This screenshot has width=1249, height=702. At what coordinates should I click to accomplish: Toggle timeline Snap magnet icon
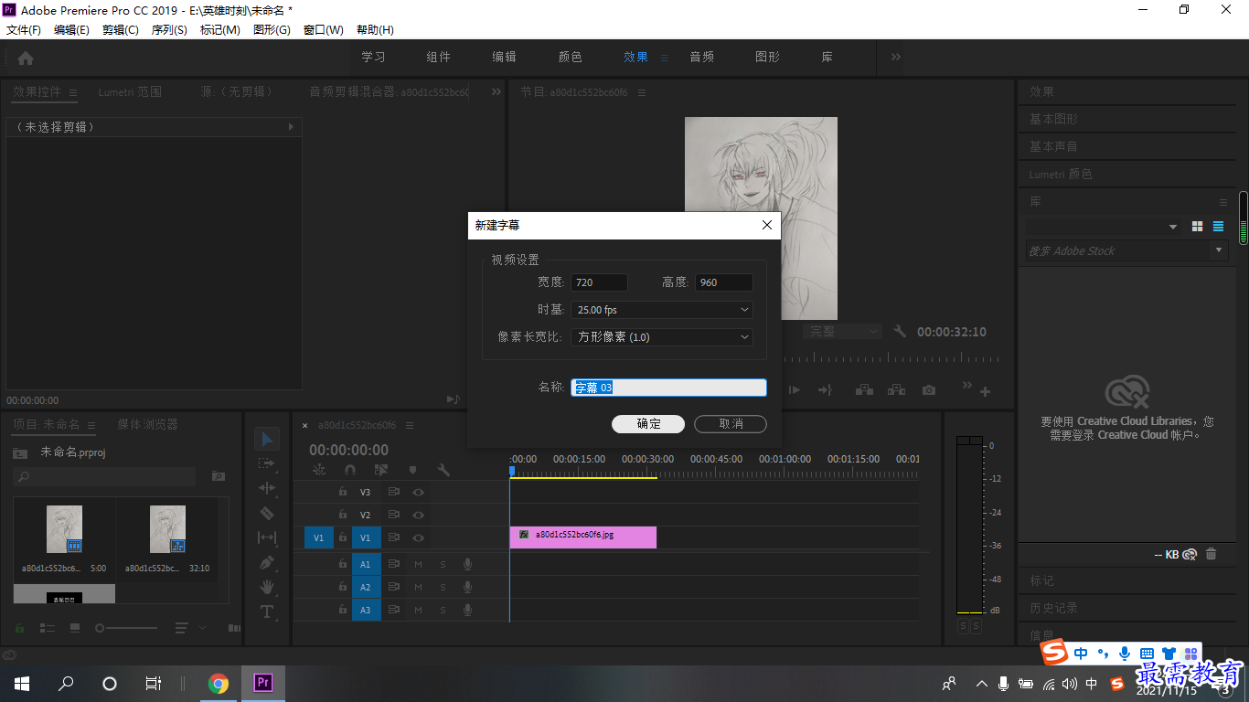[x=349, y=470]
